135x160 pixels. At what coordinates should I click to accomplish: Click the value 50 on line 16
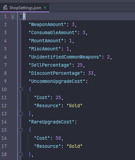[58, 138]
